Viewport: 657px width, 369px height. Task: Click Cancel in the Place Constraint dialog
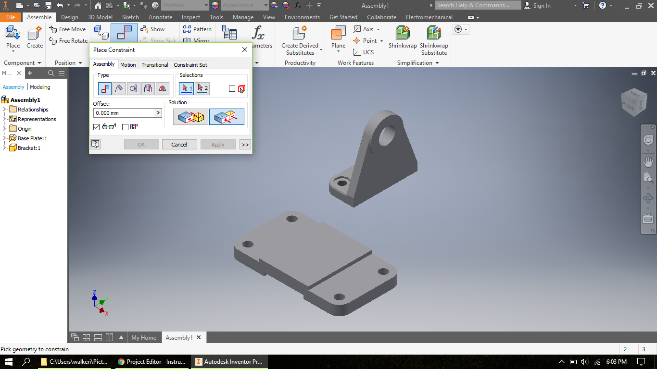tap(179, 144)
